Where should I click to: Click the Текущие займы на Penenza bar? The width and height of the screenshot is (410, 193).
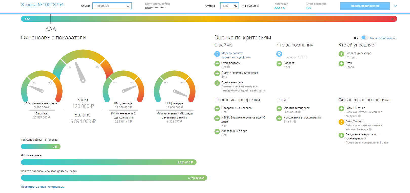pos(41,147)
